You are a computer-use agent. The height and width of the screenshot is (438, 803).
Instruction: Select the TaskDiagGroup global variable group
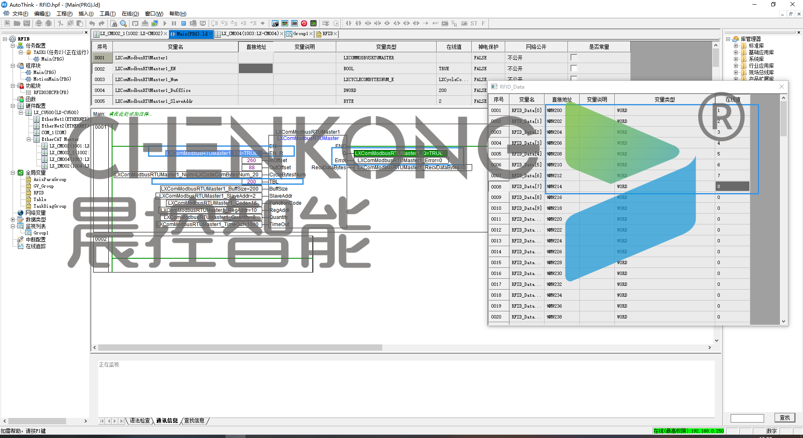[50, 206]
